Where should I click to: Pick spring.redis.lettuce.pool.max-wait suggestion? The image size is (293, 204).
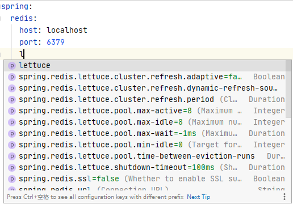coord(145,134)
